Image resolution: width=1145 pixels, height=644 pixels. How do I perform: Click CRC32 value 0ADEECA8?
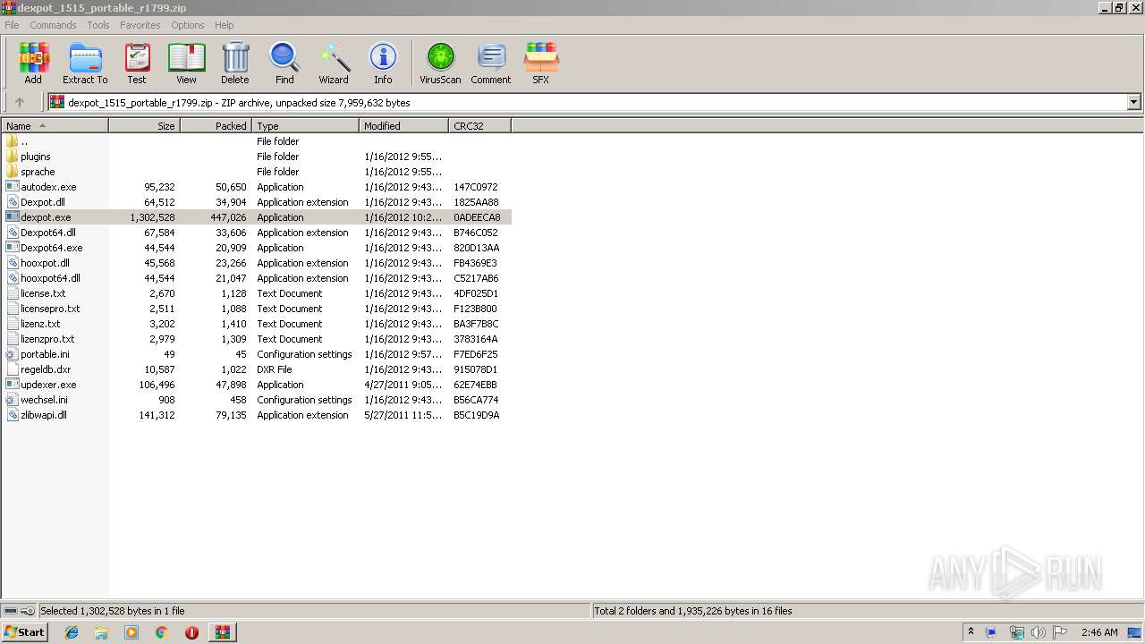(x=477, y=217)
